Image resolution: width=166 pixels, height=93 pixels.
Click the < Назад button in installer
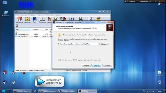tap(86, 65)
